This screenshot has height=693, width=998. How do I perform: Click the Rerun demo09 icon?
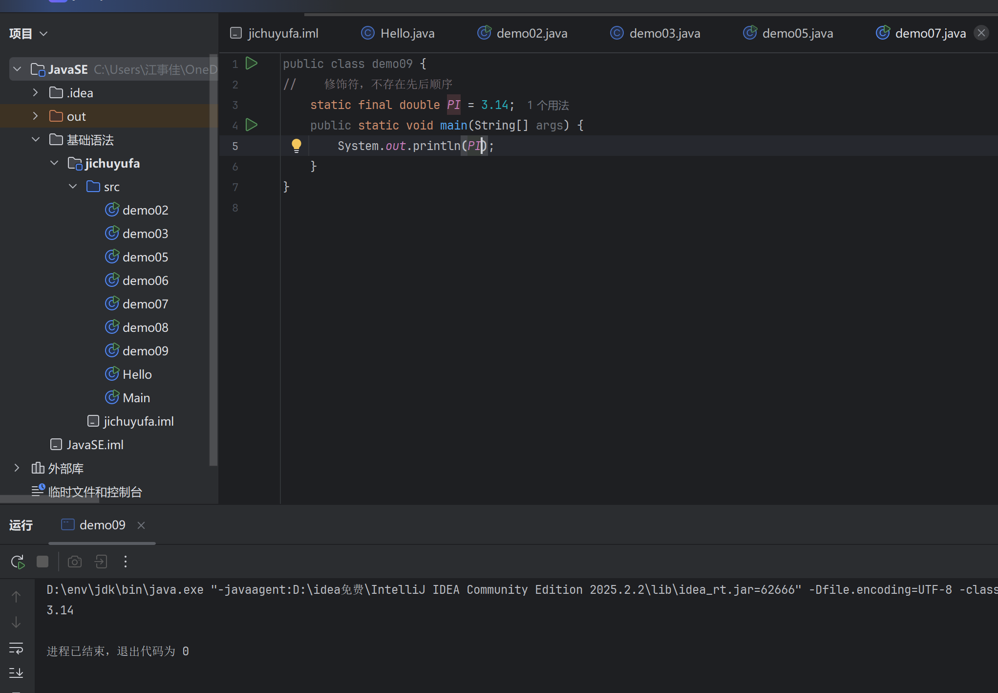pos(18,562)
